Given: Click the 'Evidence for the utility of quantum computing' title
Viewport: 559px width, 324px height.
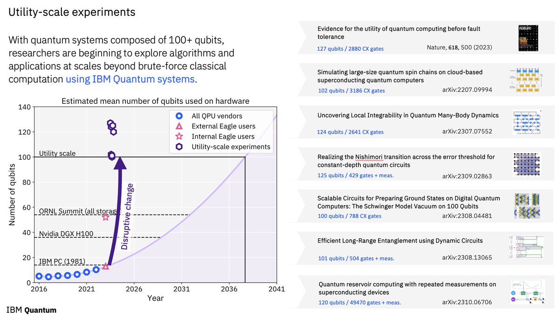Looking at the screenshot, I should [399, 33].
